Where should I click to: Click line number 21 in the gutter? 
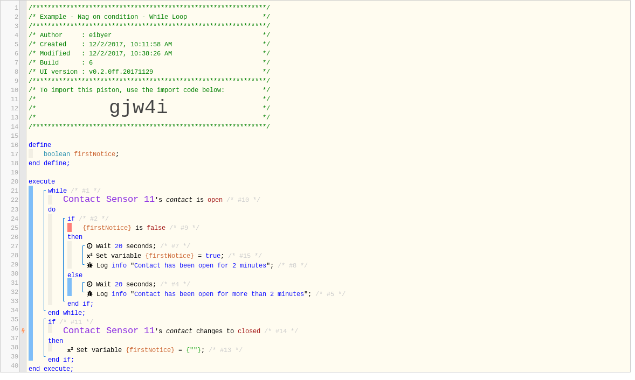(x=15, y=192)
